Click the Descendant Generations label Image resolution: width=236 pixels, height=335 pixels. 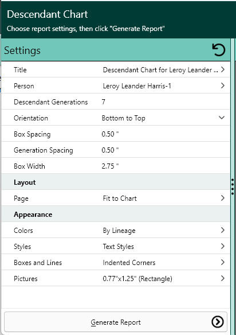tap(51, 102)
